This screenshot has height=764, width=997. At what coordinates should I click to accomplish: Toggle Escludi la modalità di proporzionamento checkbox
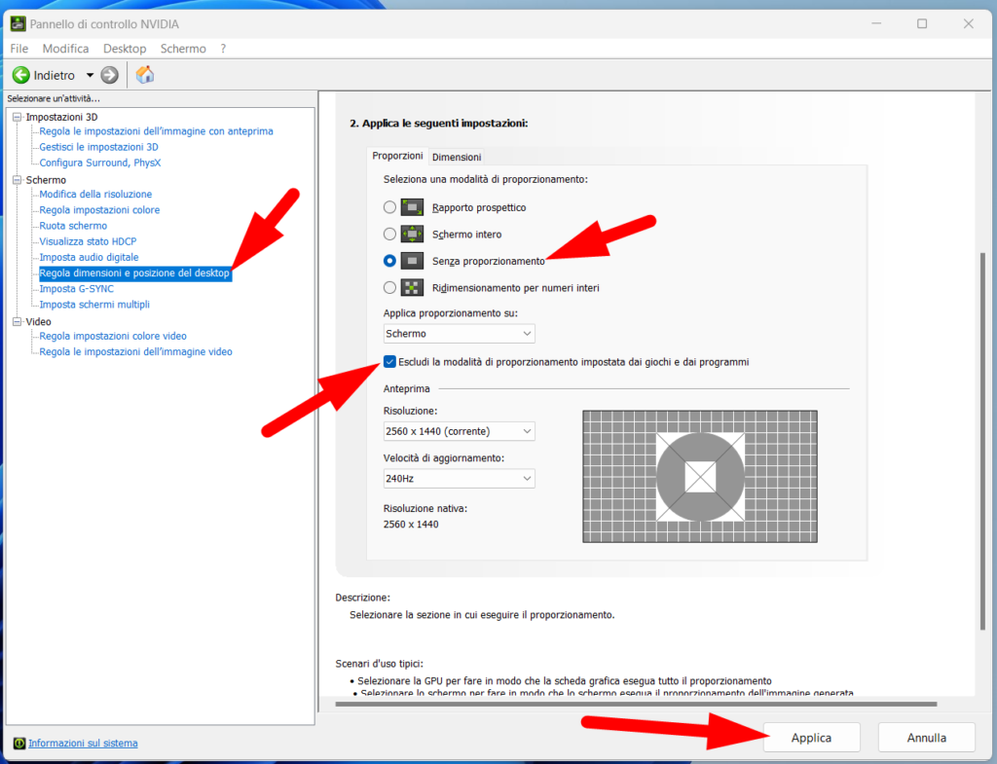(x=389, y=362)
